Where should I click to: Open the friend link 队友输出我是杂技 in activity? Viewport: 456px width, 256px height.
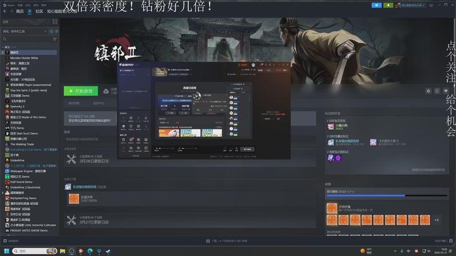[x=84, y=187]
